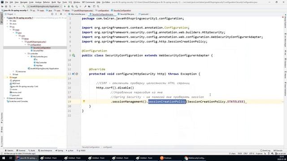Image resolution: width=287 pixels, height=161 pixels.
Task: Expand the External Libraries node
Action: [4, 98]
